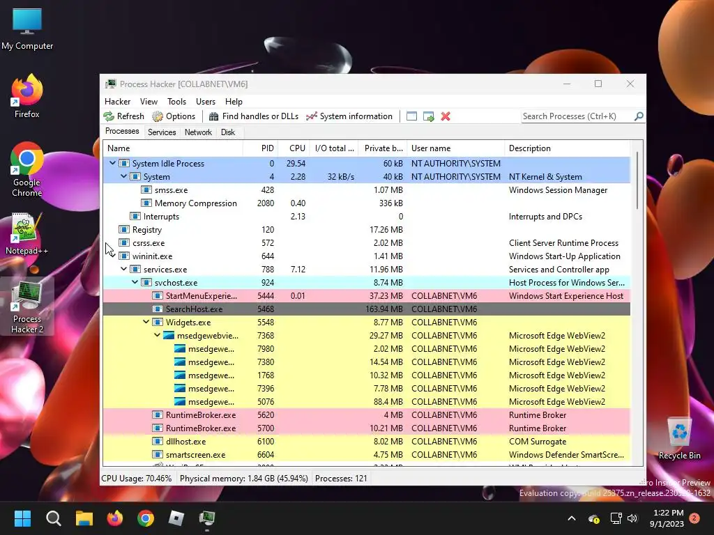
Task: Select RuntimeBroker.exe with PID 5700
Action: pos(367,428)
